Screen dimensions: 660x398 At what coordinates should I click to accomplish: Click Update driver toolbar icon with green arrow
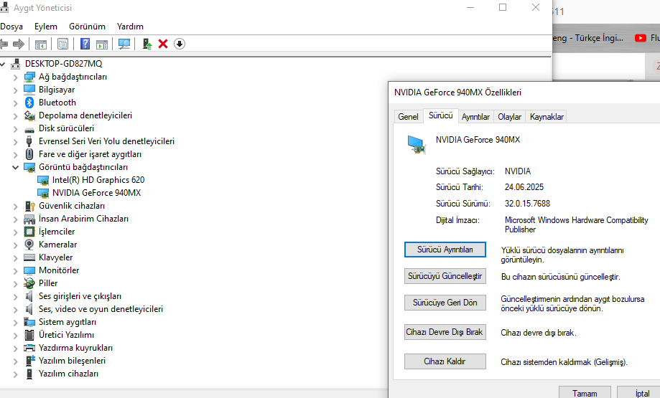tap(147, 44)
